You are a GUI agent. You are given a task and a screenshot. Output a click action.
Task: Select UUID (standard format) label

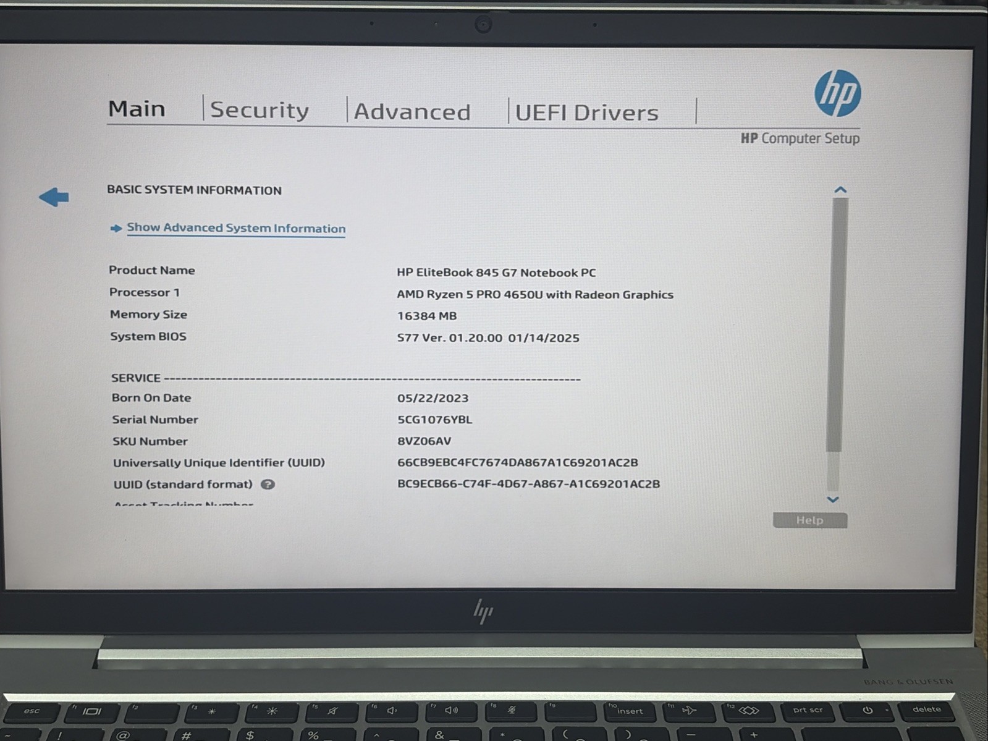(x=183, y=485)
